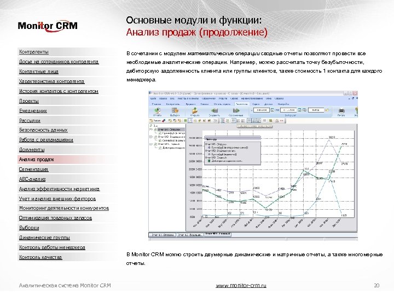The image size is (394, 295).
Task: Select bottom tab Отчет №3
Action: [218, 234]
